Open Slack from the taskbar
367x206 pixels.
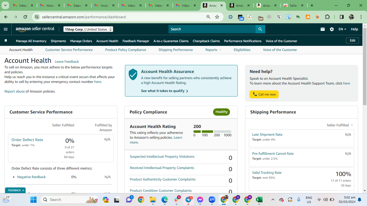coord(177,200)
